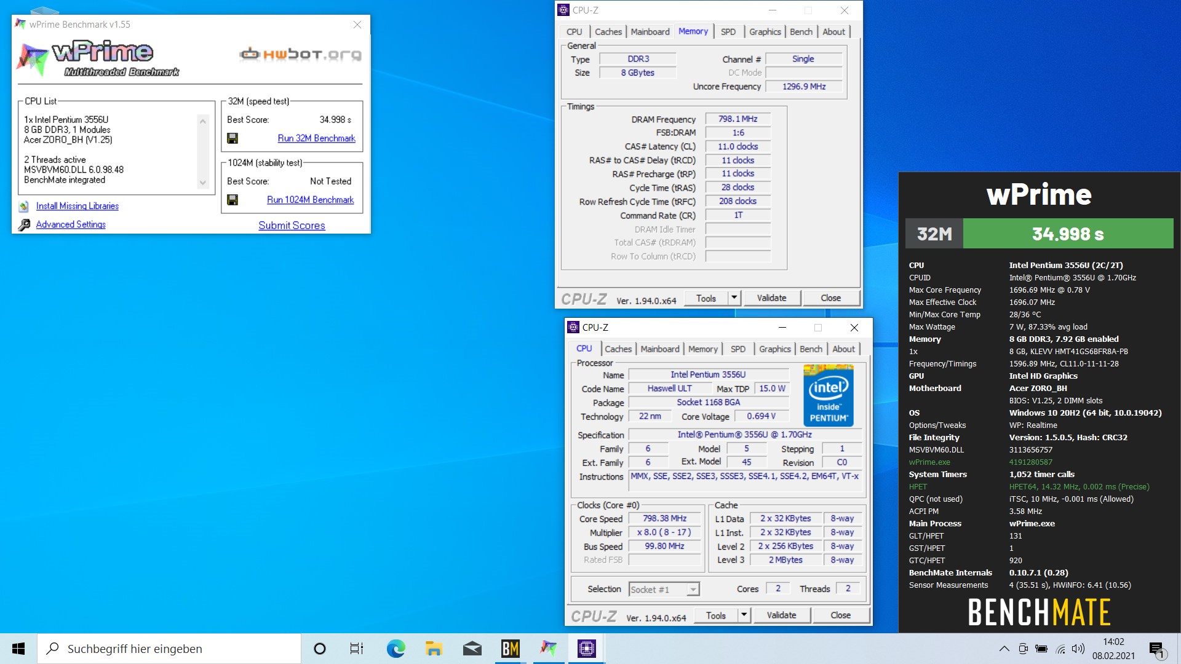Open the notification center icon
This screenshot has width=1181, height=664.
pos(1157,649)
